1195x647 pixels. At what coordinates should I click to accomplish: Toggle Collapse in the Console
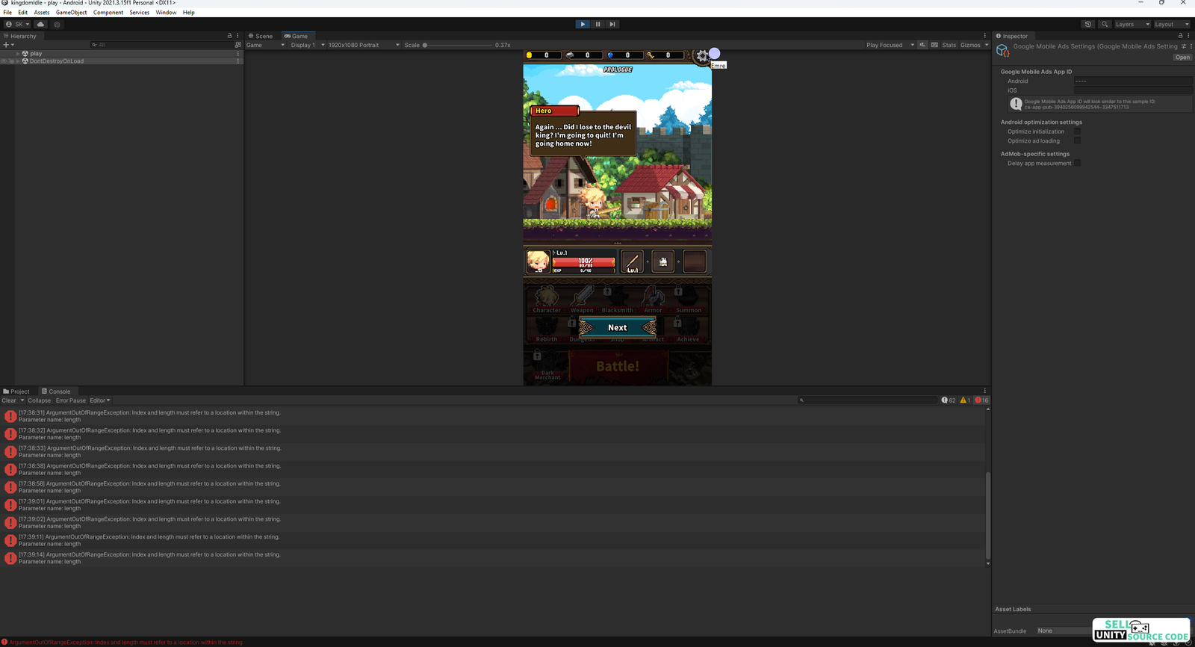(40, 400)
